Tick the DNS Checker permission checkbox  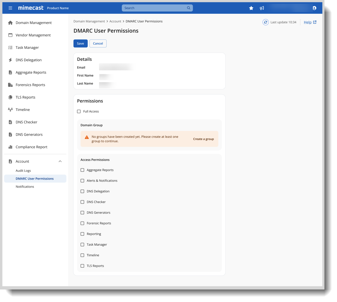pos(82,202)
